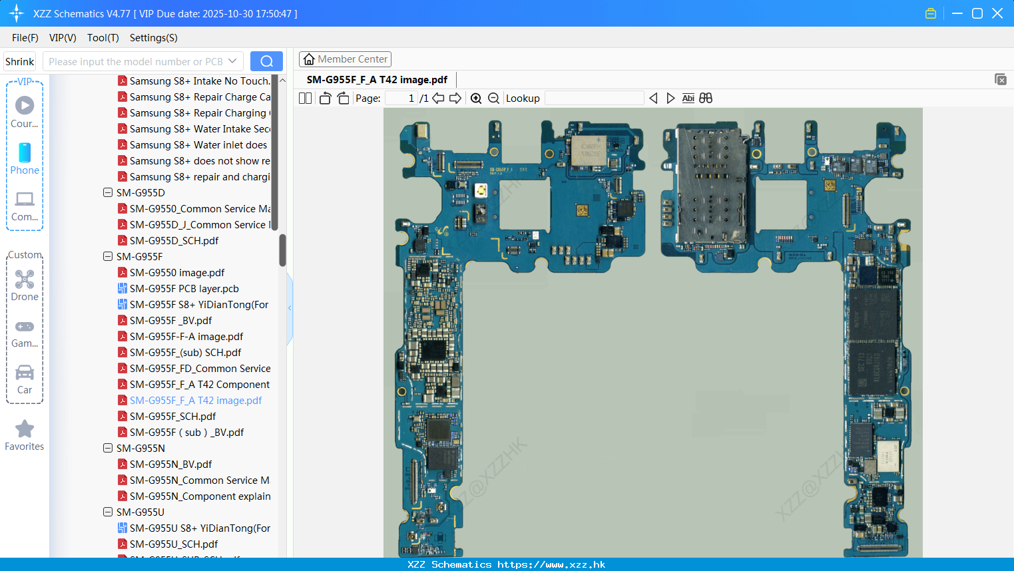Image resolution: width=1014 pixels, height=571 pixels.
Task: Find previous Lookup result triangle
Action: 653,98
